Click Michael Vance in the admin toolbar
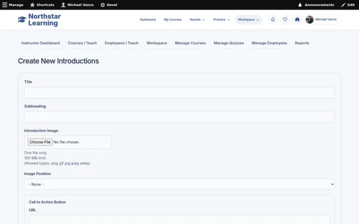 pyautogui.click(x=81, y=5)
